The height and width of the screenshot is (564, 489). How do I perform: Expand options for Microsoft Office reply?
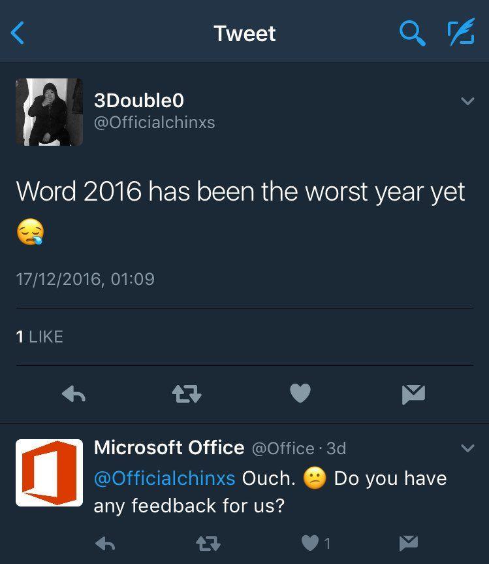[467, 448]
